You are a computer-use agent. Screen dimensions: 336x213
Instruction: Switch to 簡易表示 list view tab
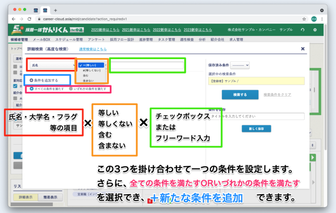(x=50, y=197)
